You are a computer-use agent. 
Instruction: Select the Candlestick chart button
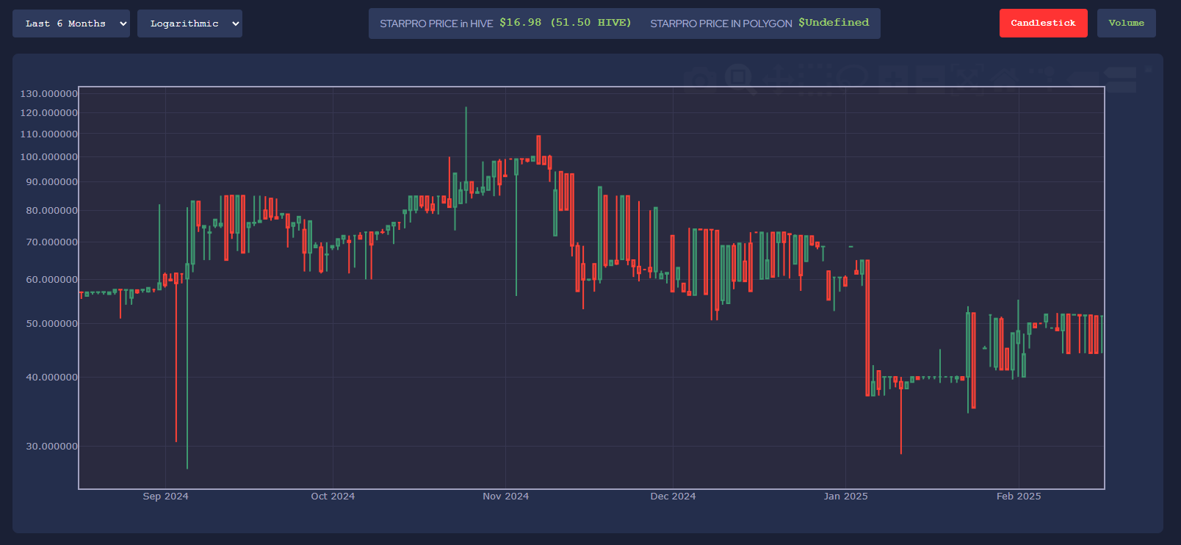(1043, 24)
